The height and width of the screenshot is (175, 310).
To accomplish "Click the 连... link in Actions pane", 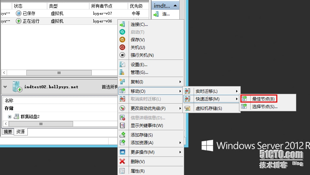I will (x=166, y=14).
